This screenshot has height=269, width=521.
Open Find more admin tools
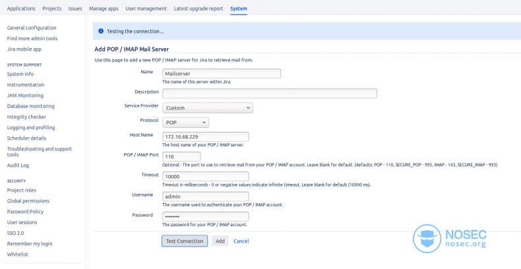pos(32,38)
